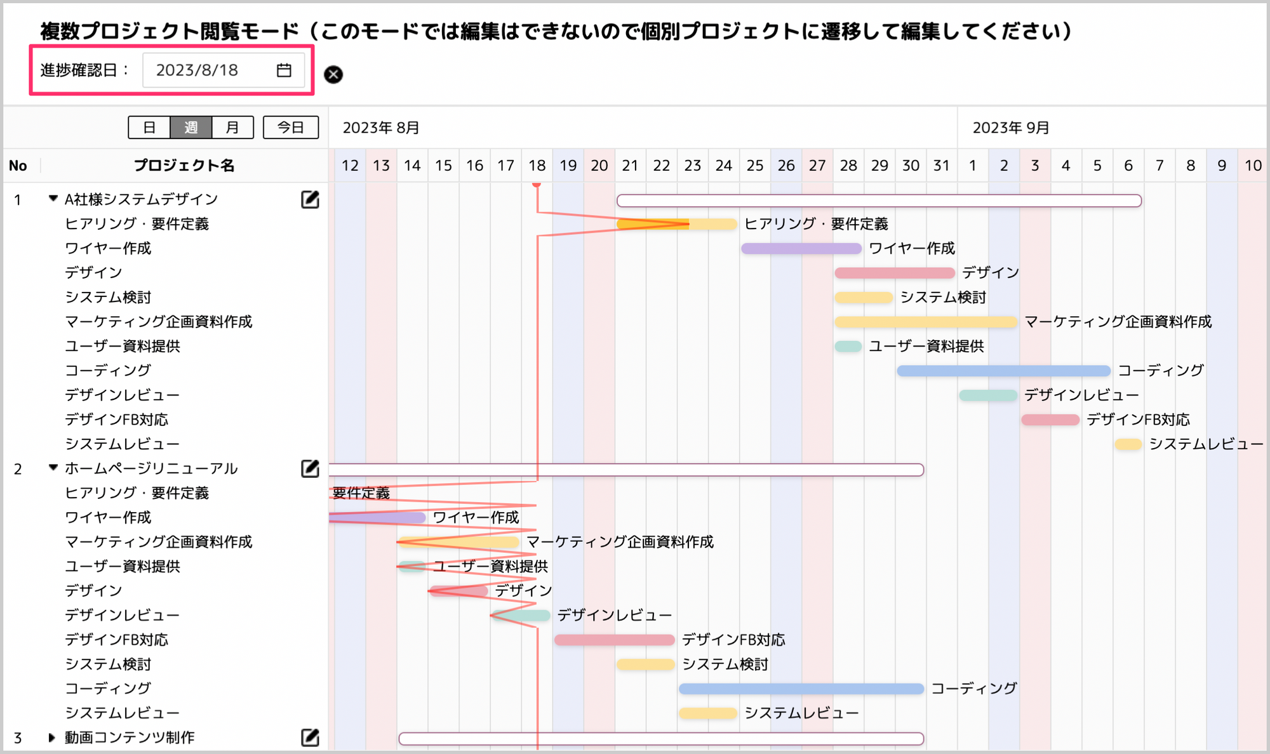
Task: Click project 2 マーケティング企画資料作成 bar
Action: point(458,542)
